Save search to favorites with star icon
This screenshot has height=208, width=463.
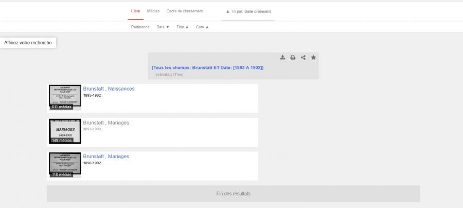click(x=313, y=57)
